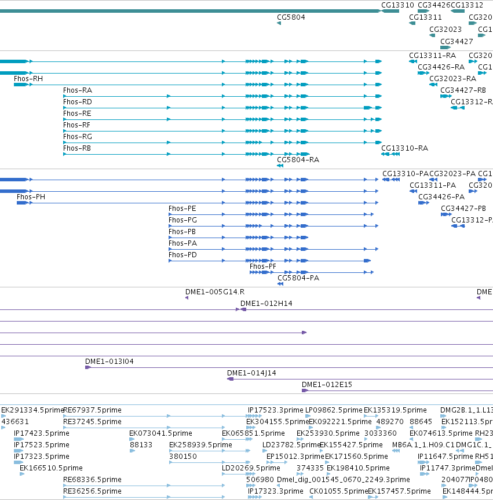Image resolution: width=493 pixels, height=500 pixels.
Task: Click the Fhos-PF CDS label
Action: (x=263, y=267)
